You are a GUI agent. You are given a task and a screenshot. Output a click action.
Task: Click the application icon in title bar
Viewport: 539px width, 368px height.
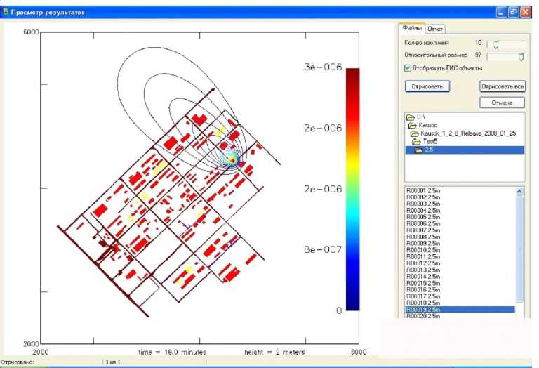6,12
